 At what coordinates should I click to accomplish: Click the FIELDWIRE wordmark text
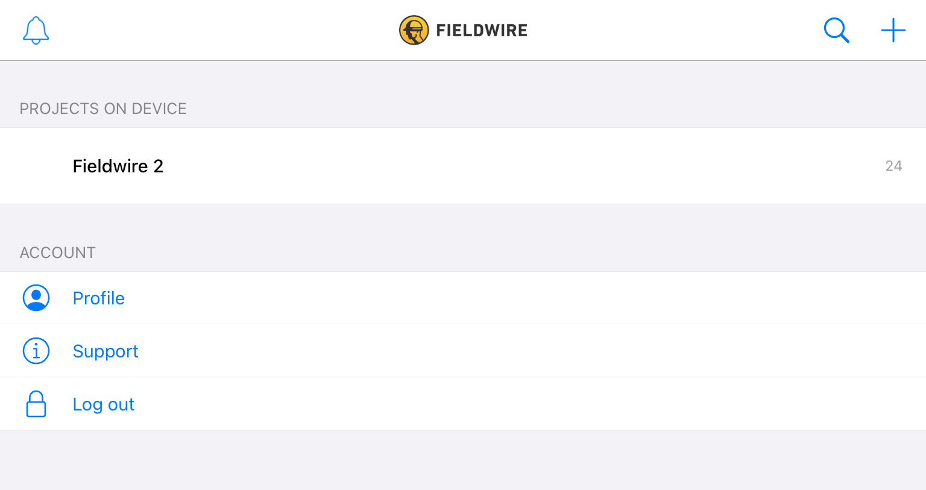[482, 30]
